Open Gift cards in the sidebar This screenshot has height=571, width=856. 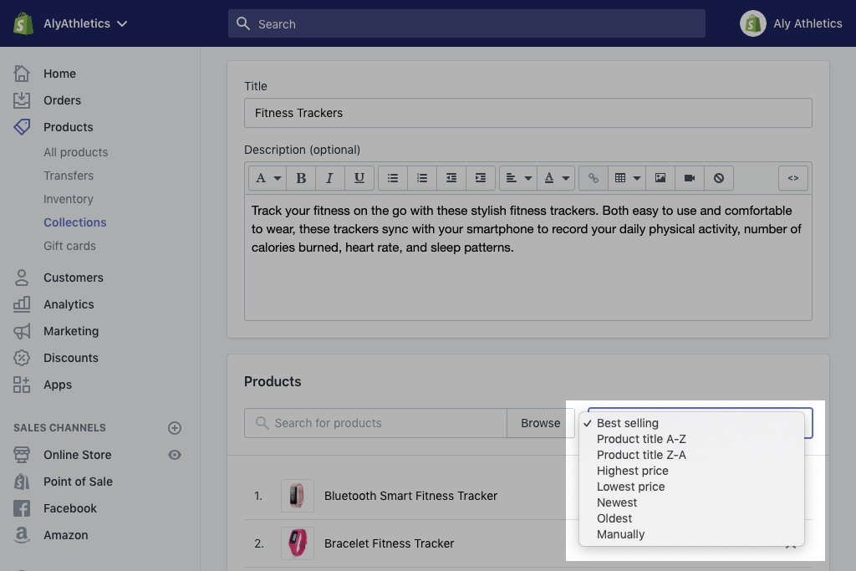(x=69, y=246)
